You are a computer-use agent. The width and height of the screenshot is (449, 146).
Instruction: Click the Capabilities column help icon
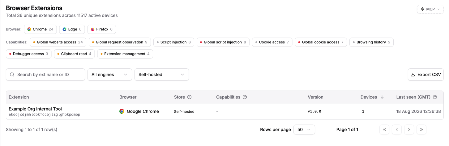pos(245,97)
